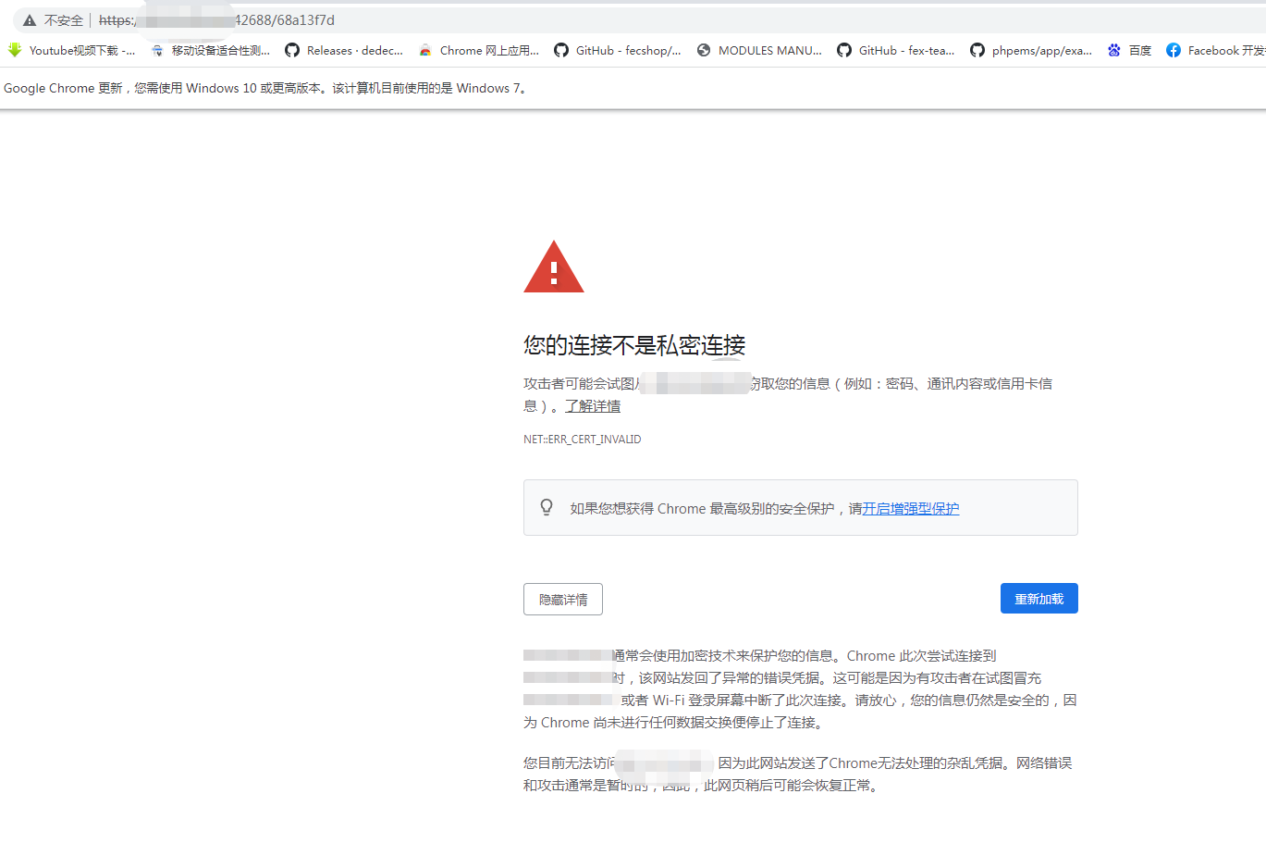This screenshot has width=1266, height=868.
Task: Open the 了解详情 link
Action: point(593,405)
